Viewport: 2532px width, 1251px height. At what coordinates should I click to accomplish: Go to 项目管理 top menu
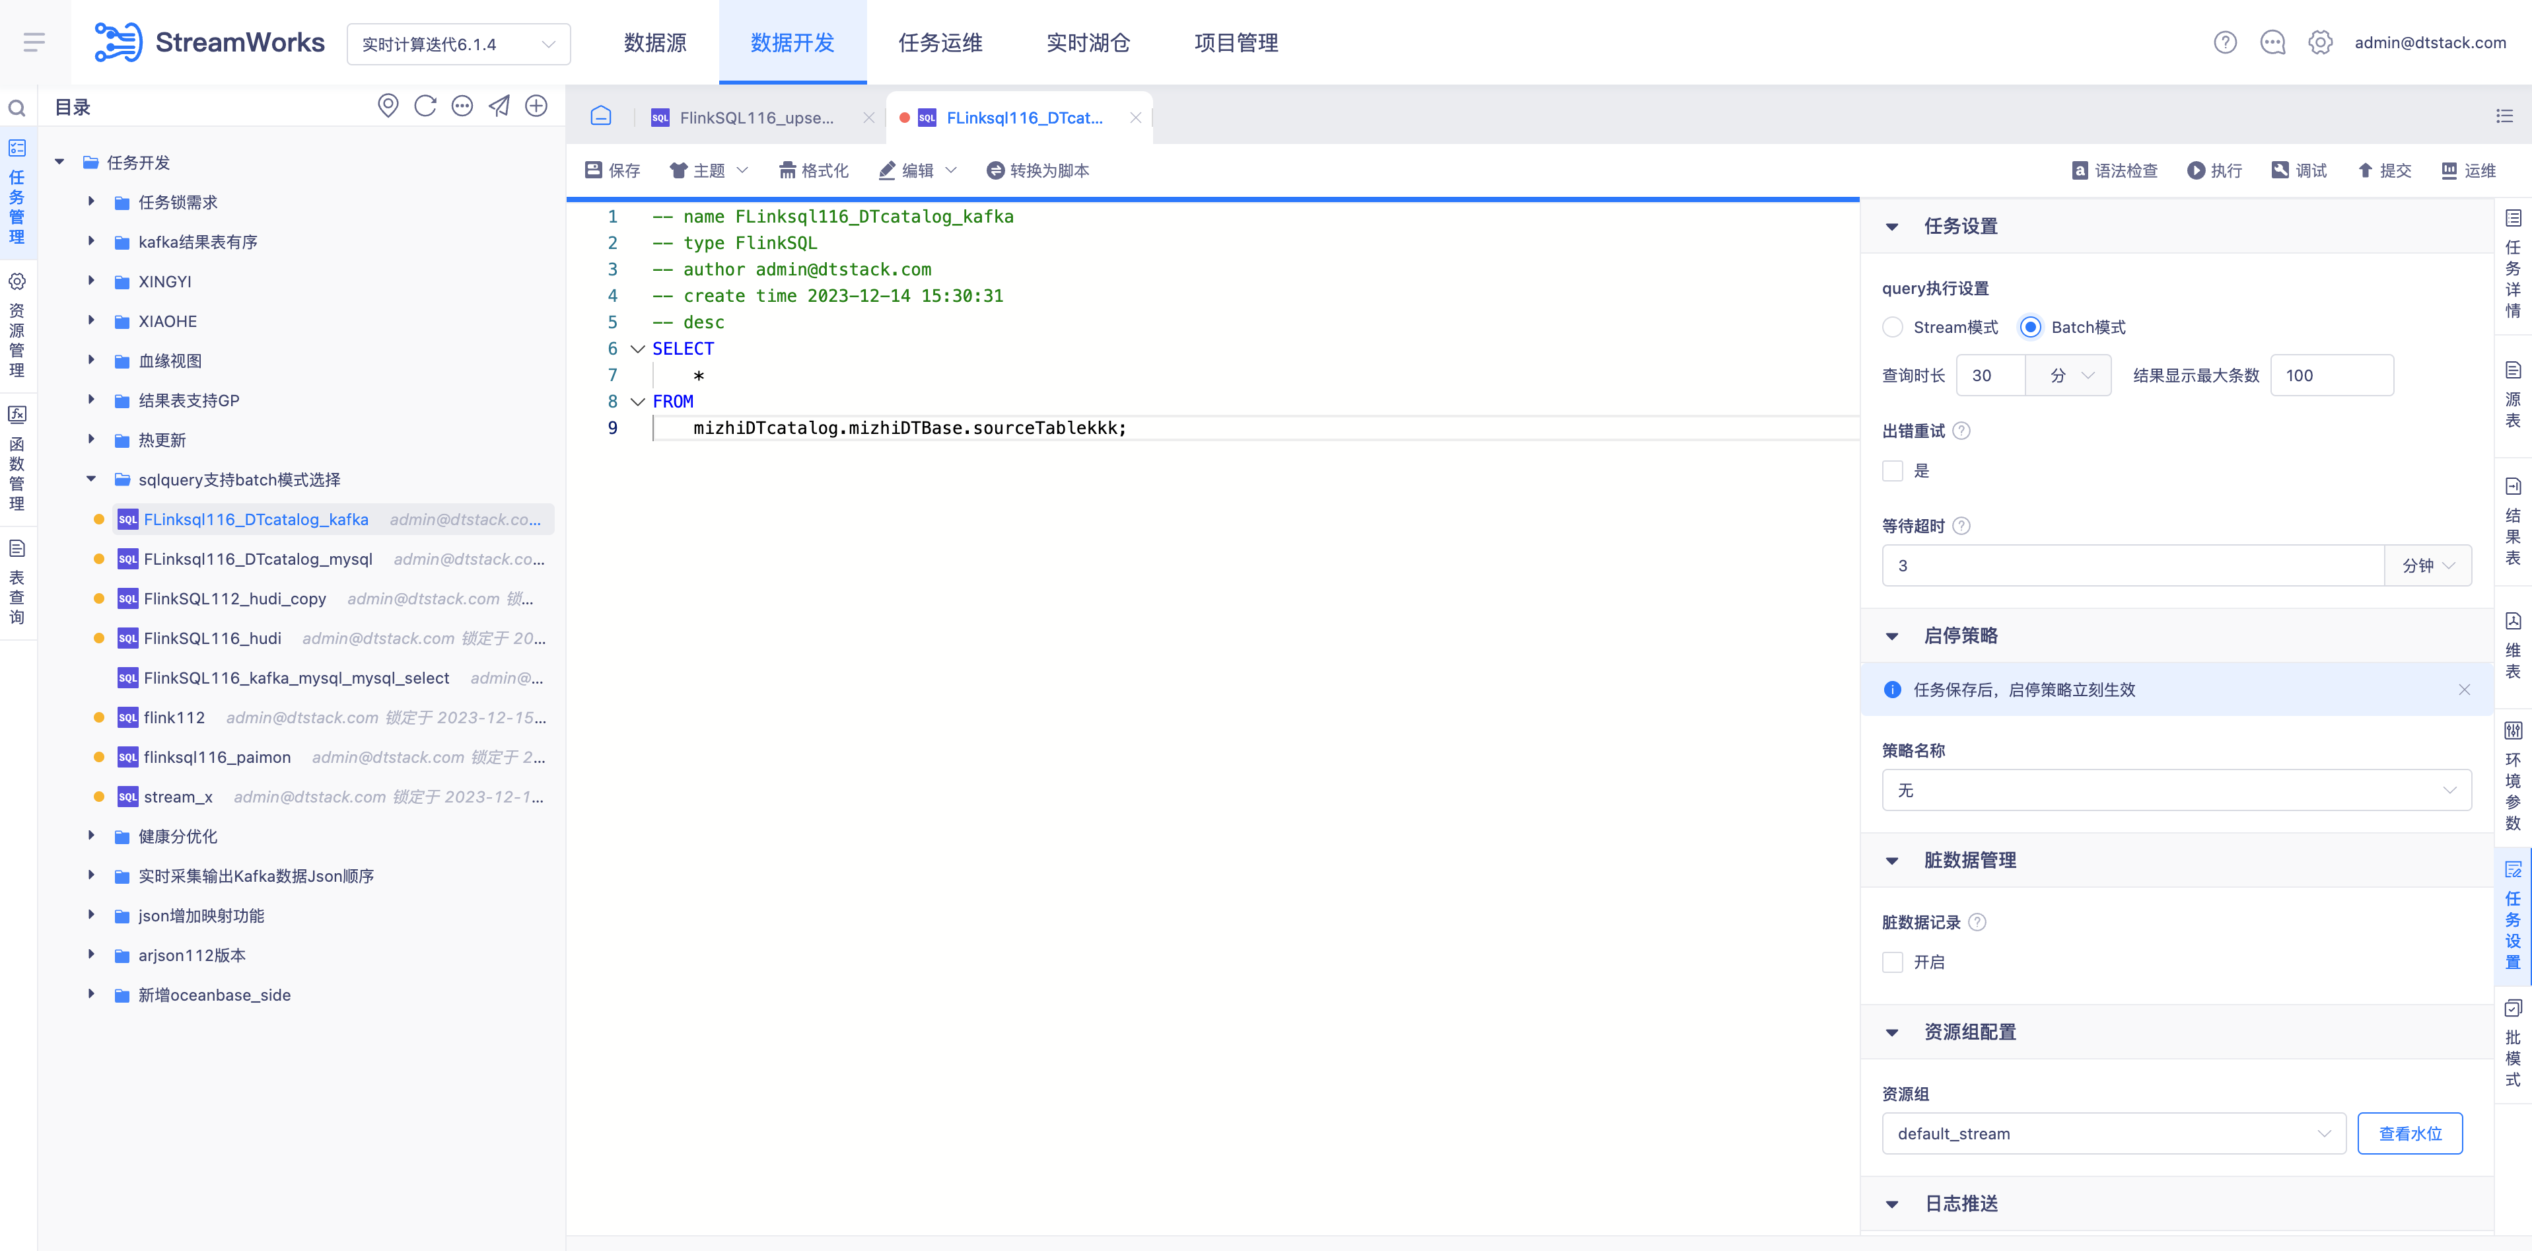pos(1236,42)
